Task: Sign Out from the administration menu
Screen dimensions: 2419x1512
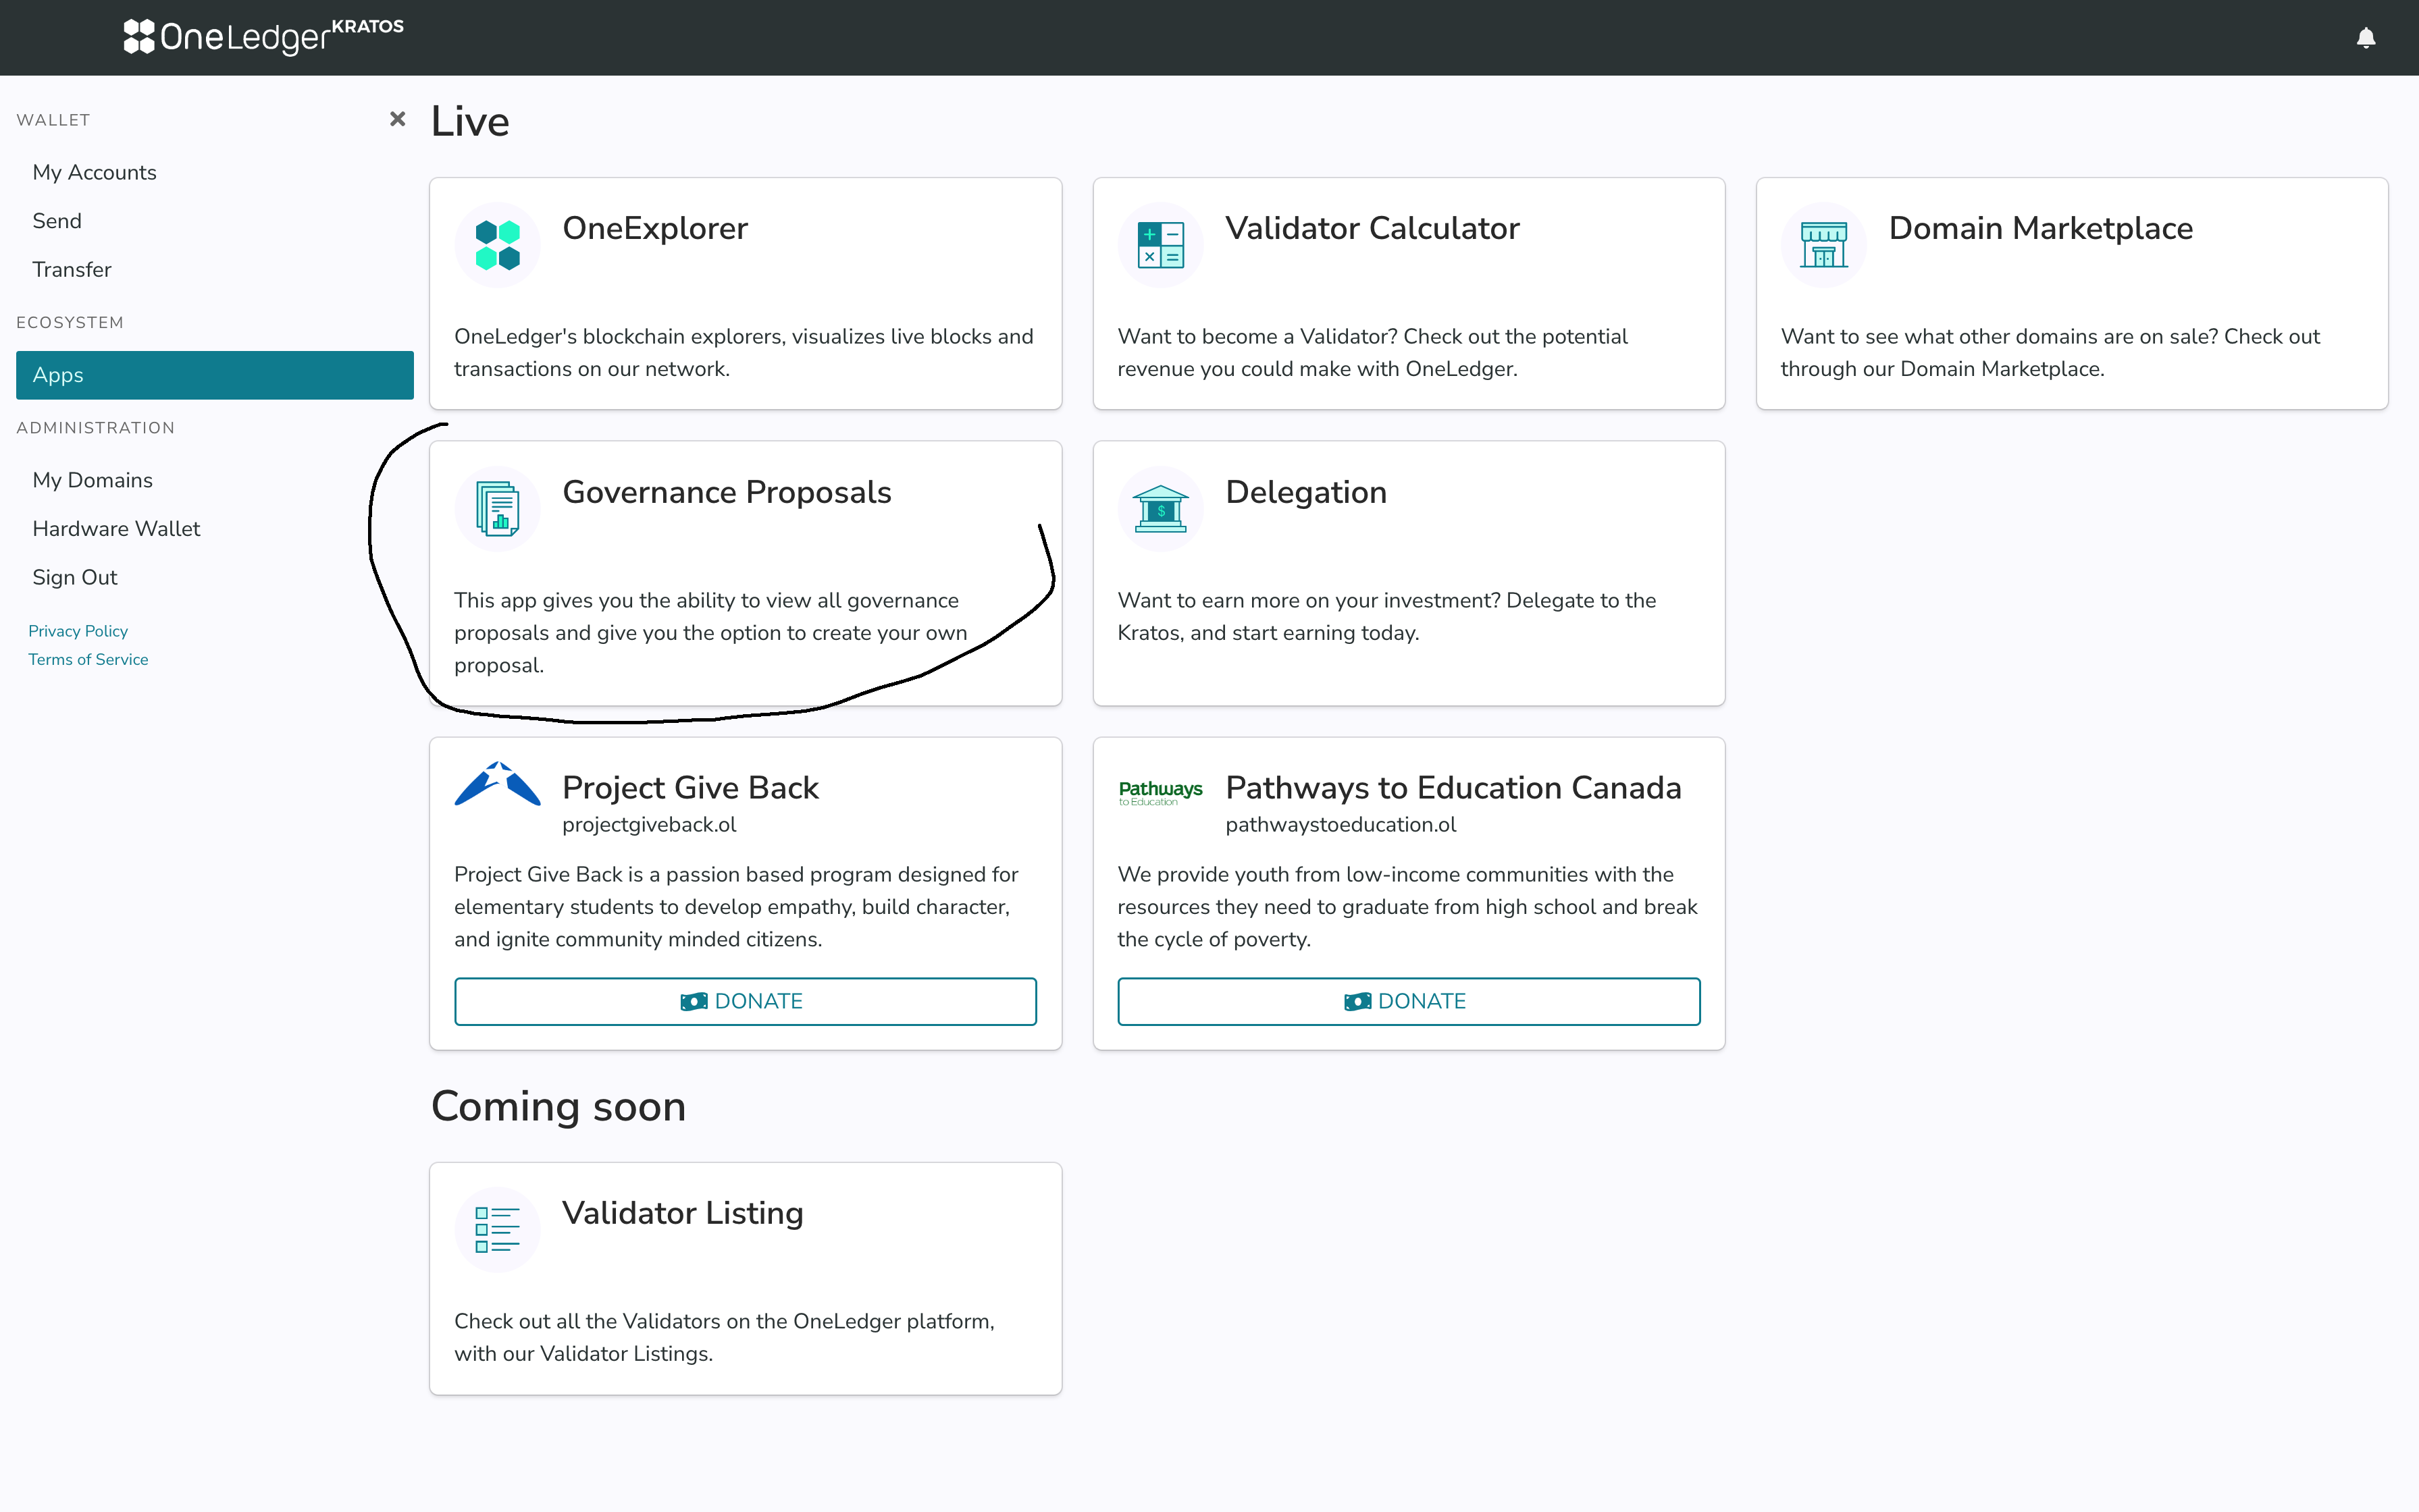Action: click(x=75, y=577)
